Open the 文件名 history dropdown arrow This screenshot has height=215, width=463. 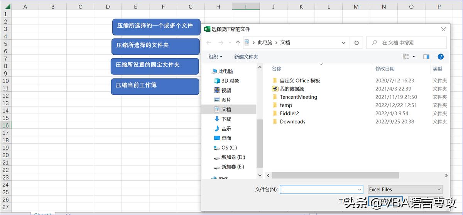[x=360, y=189]
